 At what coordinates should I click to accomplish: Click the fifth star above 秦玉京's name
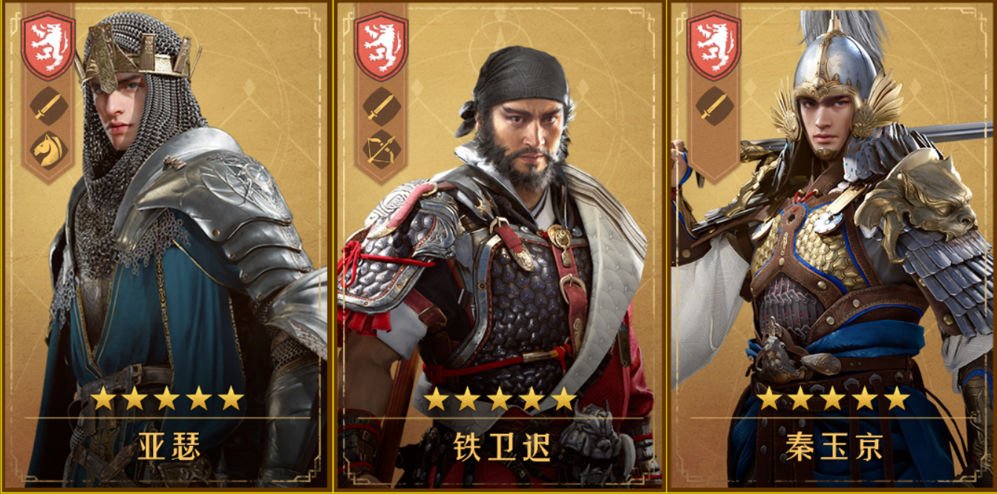[x=897, y=398]
